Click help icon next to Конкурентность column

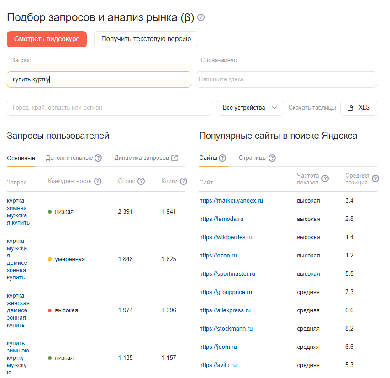coord(98,181)
